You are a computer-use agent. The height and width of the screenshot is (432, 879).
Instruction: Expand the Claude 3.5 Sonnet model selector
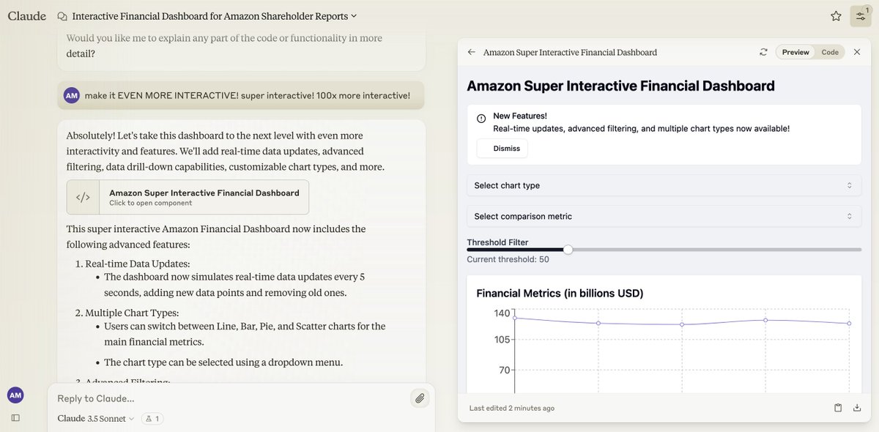coord(96,419)
